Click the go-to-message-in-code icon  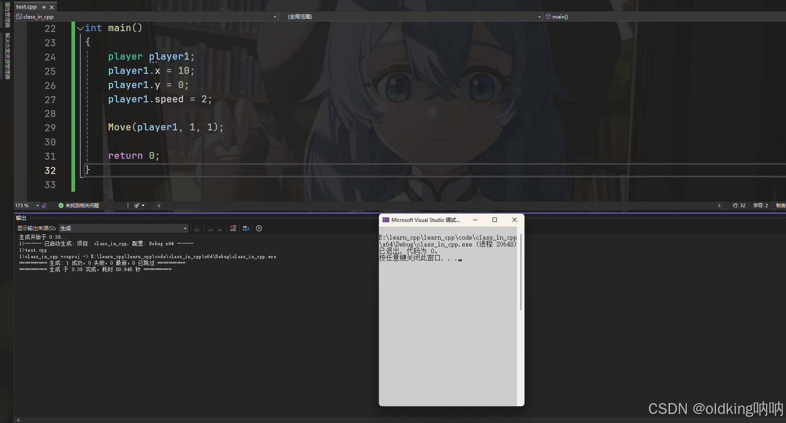[x=197, y=228]
